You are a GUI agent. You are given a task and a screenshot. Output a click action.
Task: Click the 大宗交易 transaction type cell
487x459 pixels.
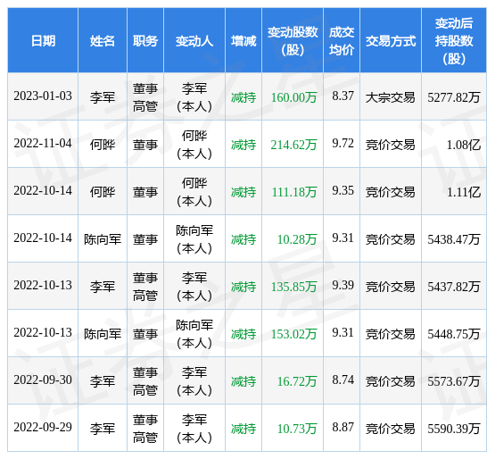391,97
